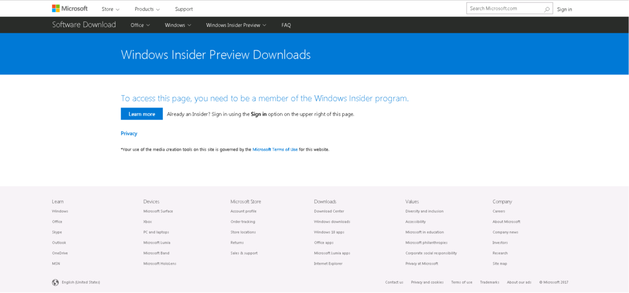Click English (United States) language selector

tap(81, 283)
